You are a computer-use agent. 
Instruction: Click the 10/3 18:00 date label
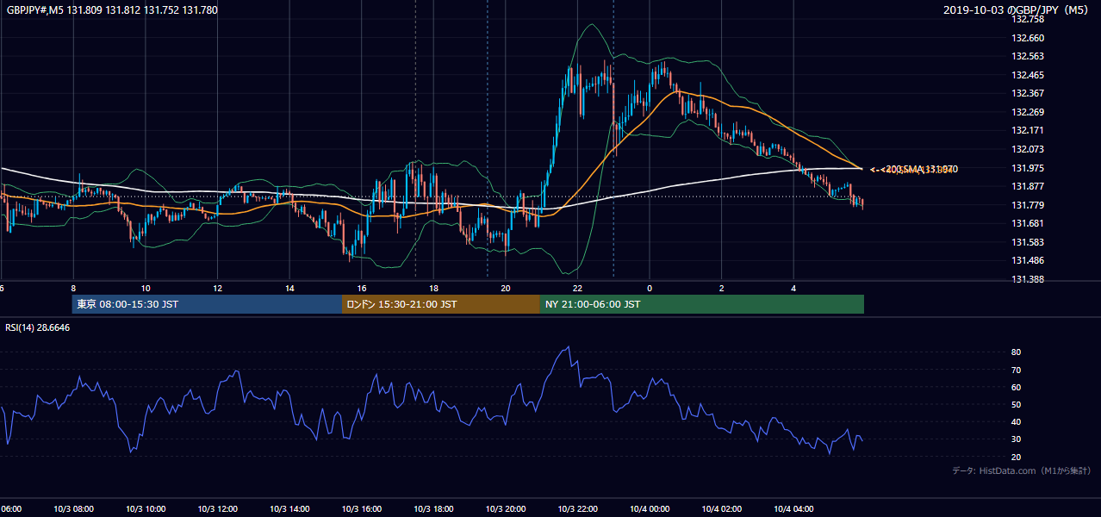(433, 509)
